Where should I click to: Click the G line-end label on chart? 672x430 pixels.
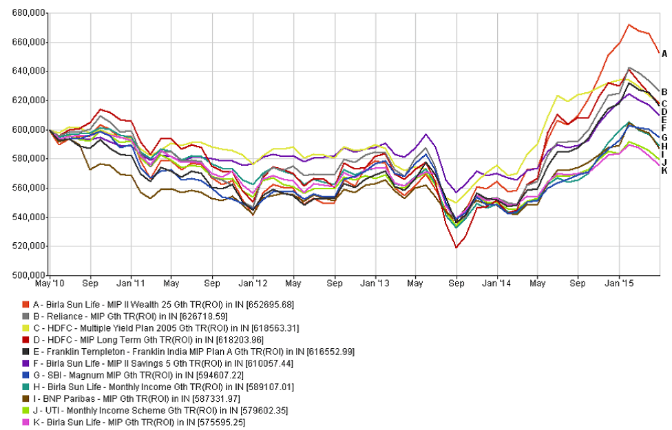[664, 138]
